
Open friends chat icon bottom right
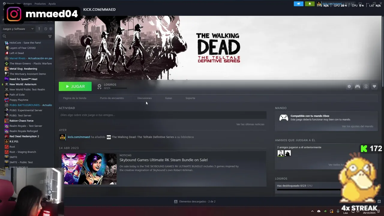379,202
